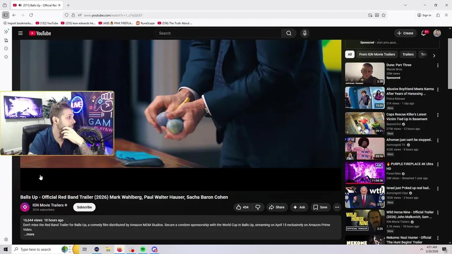Image resolution: width=452 pixels, height=254 pixels.
Task: Open the YouTube notifications bell
Action: pyautogui.click(x=424, y=33)
